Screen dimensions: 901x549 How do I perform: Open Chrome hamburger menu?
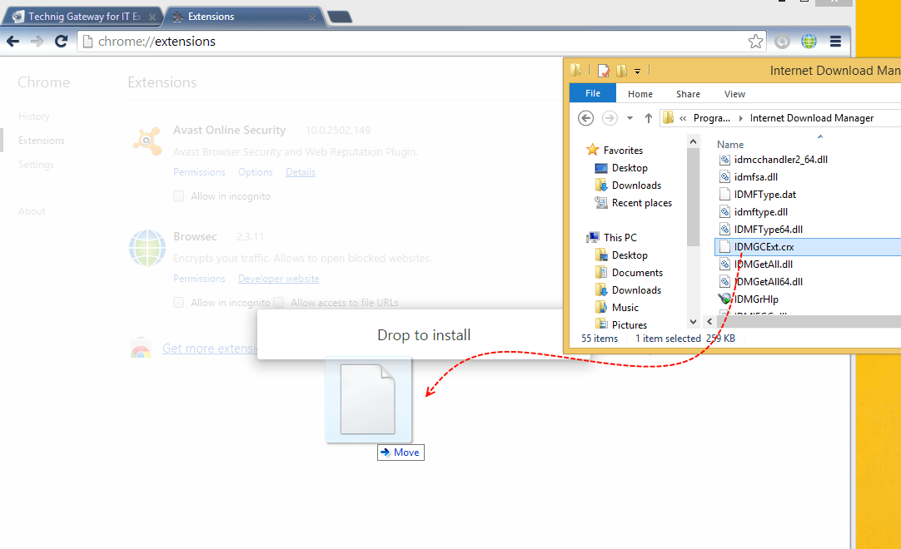click(835, 42)
